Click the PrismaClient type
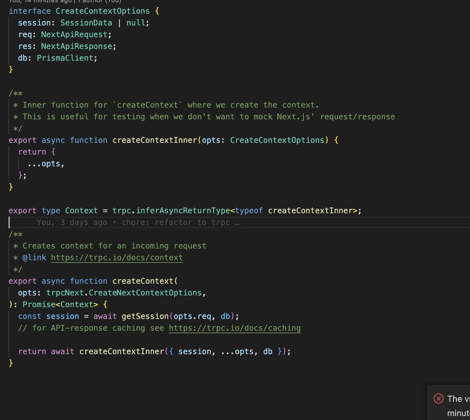Screen dimensions: 470x420 click(x=65, y=58)
